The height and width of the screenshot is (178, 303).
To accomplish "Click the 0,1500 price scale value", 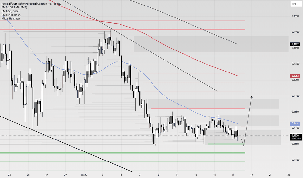I will [295, 160].
